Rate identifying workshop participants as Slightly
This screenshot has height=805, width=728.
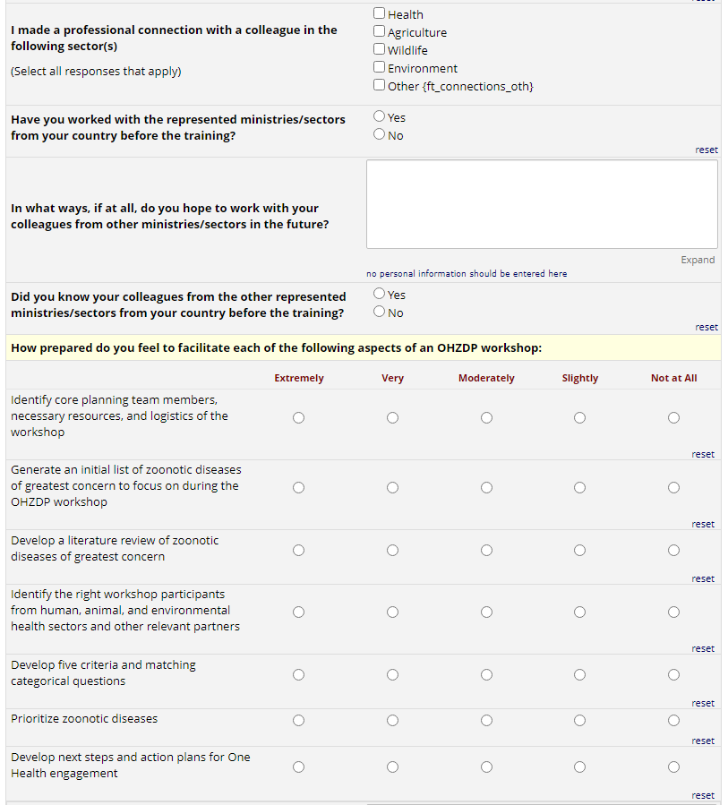[x=580, y=612]
